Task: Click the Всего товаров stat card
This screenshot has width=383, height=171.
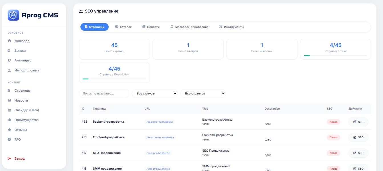Action: point(188,49)
